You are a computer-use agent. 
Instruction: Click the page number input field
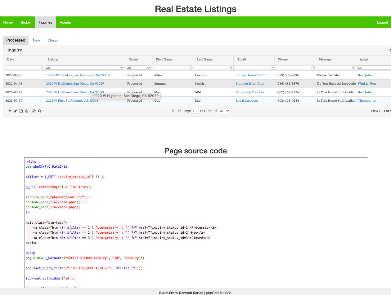(x=195, y=111)
